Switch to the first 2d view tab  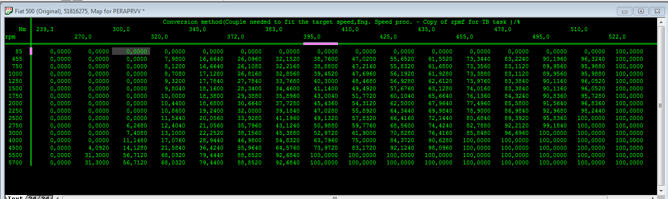tap(32, 197)
